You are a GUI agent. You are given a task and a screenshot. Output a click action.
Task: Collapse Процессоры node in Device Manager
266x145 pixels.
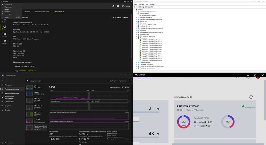tap(136, 38)
